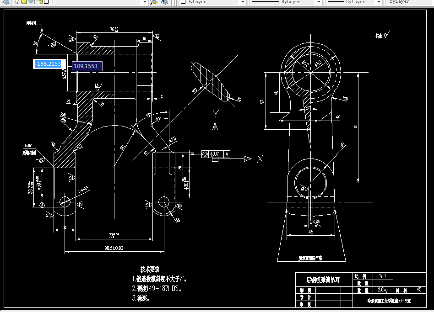This screenshot has width=434, height=312.
Task: Open the layer name dropdown arrow
Action: click(144, 2)
